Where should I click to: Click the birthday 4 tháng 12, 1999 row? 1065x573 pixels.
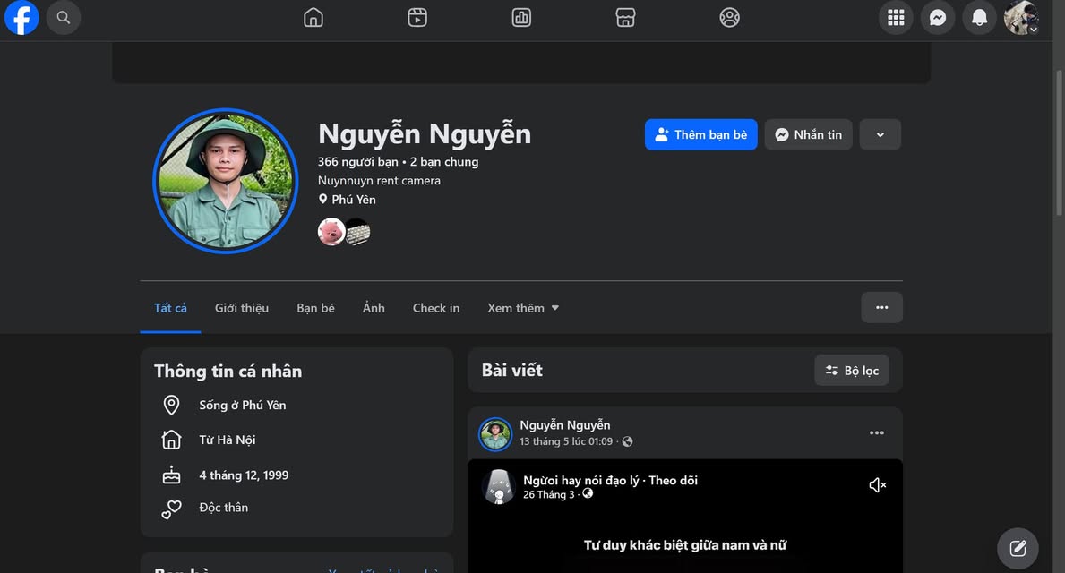(x=243, y=475)
